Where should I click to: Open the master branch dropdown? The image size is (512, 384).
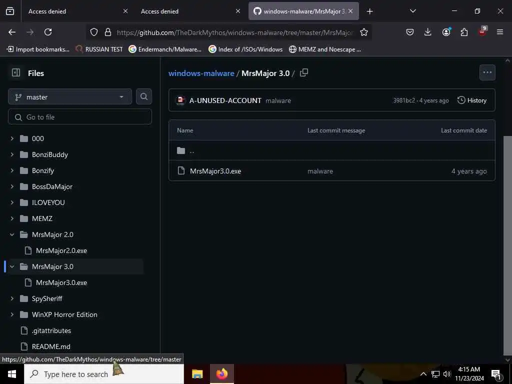[70, 97]
